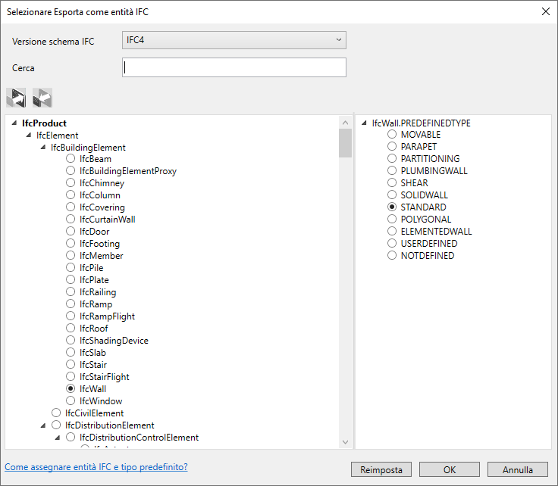
Task: Choose NOTDEFINED predefined type
Action: pyautogui.click(x=392, y=255)
